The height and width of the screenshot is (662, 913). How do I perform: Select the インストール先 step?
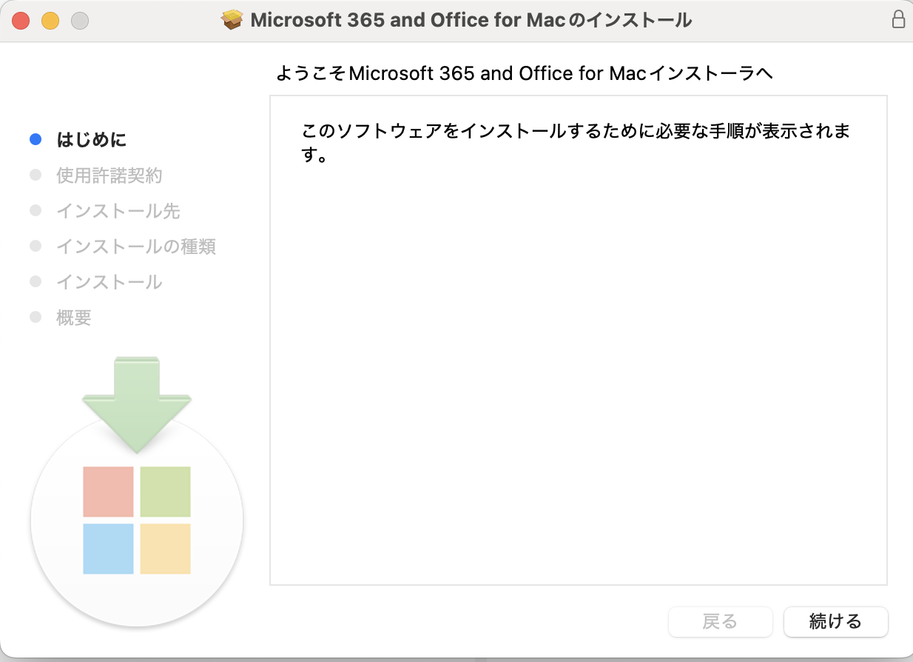tap(118, 211)
